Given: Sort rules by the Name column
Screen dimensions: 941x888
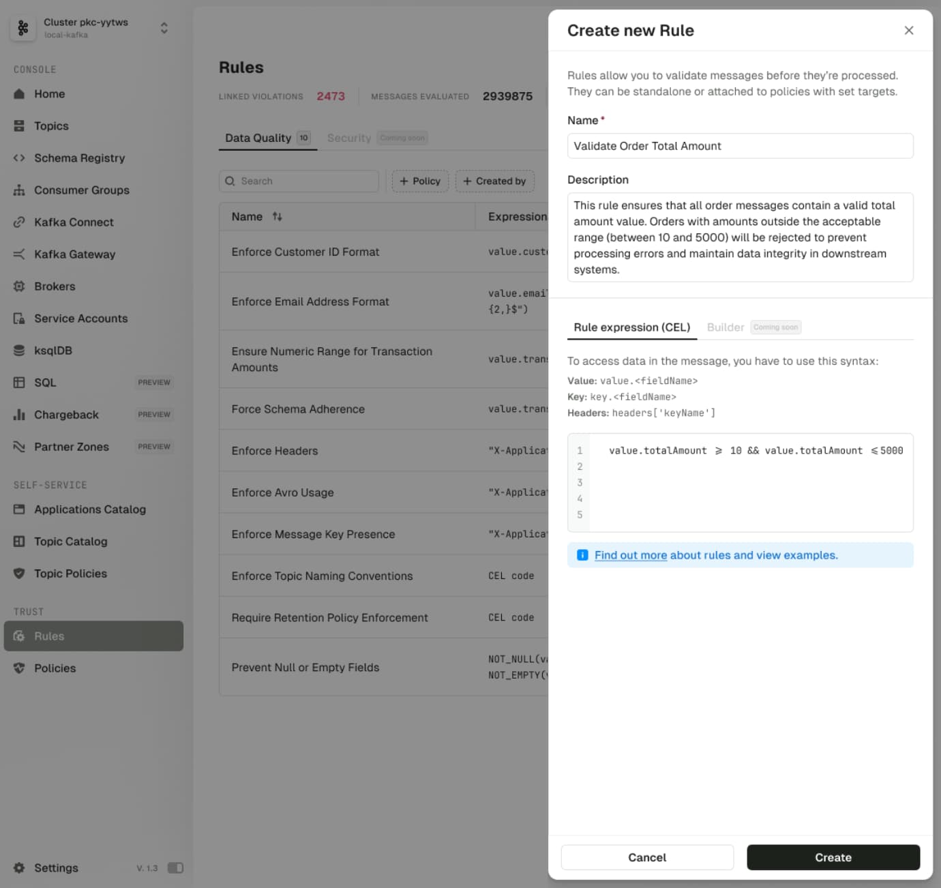Looking at the screenshot, I should click(277, 217).
